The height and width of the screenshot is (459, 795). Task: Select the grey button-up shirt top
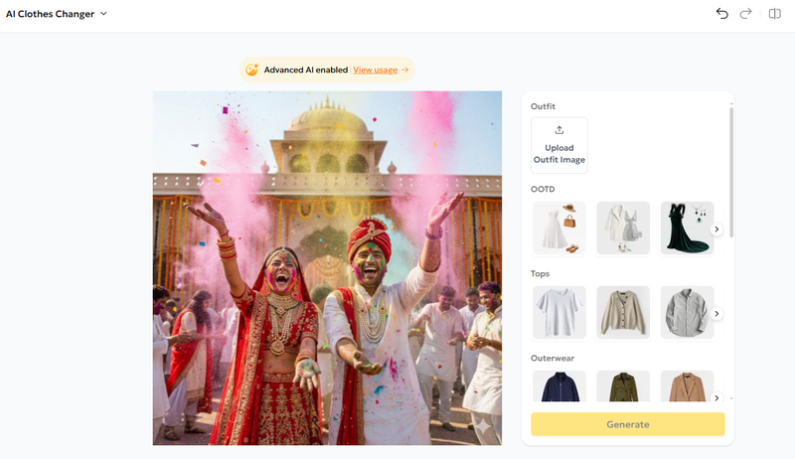687,313
